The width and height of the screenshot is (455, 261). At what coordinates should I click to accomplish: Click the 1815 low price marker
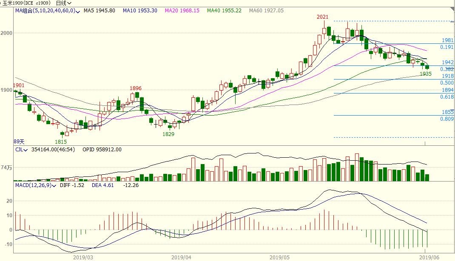pos(60,142)
